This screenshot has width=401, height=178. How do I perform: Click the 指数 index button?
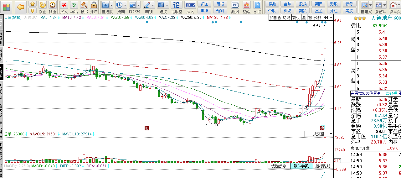tap(272, 4)
